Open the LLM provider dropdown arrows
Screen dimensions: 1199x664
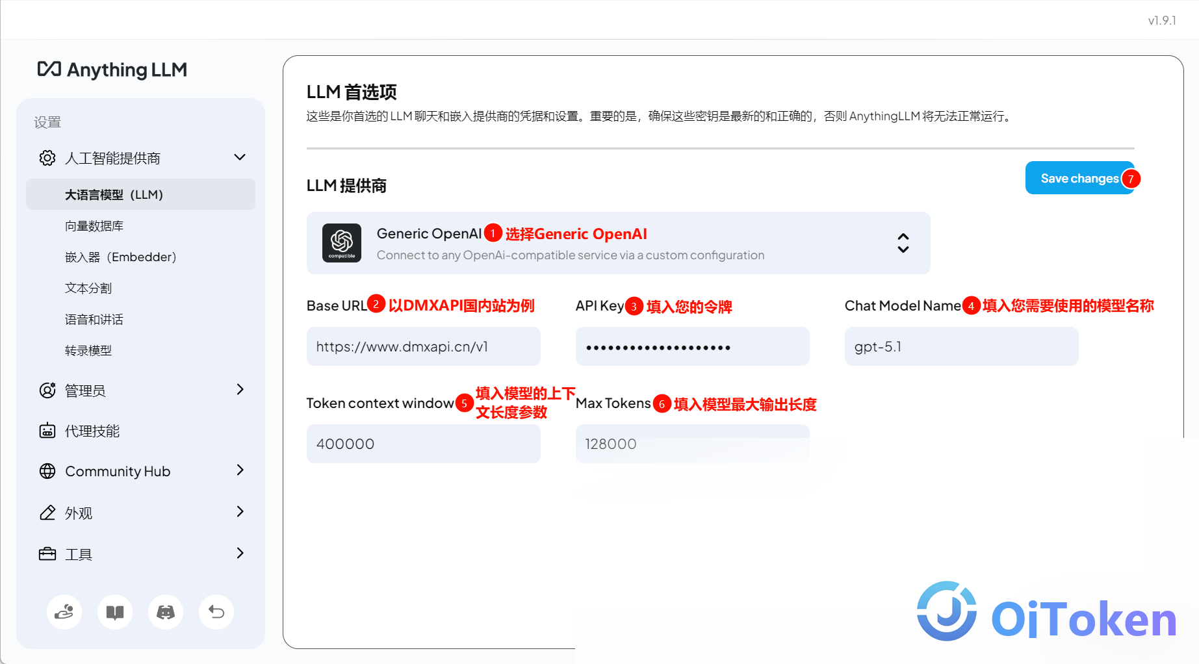coord(903,243)
